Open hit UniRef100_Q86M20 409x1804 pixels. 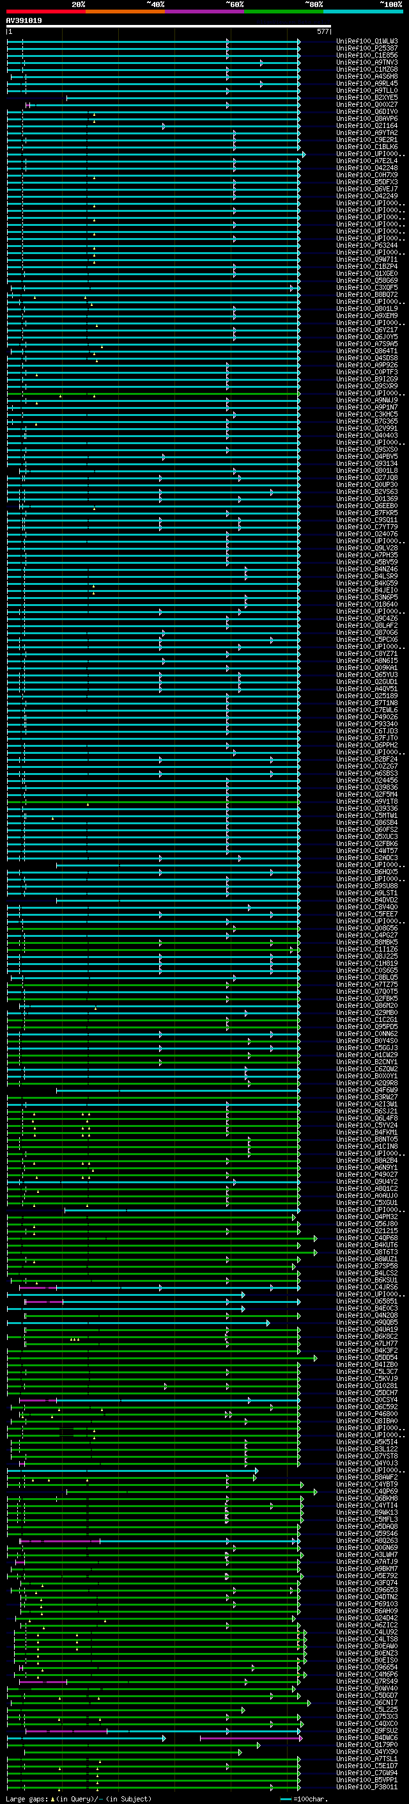point(367,1005)
